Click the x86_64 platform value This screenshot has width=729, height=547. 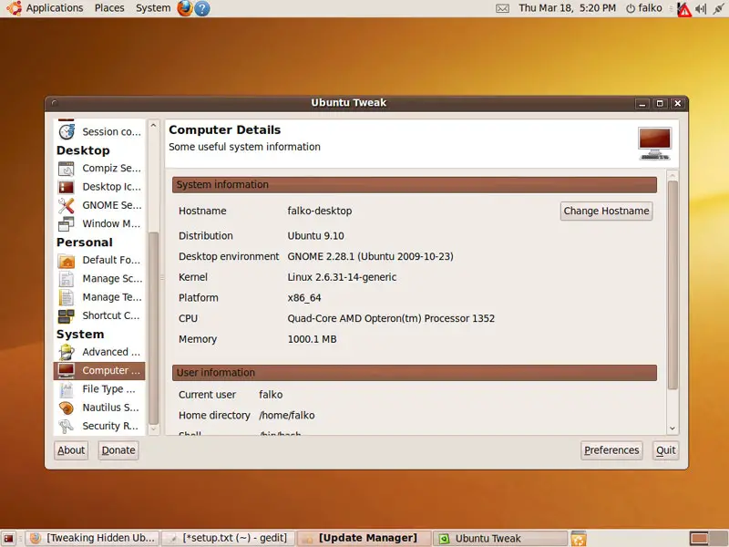(x=304, y=298)
